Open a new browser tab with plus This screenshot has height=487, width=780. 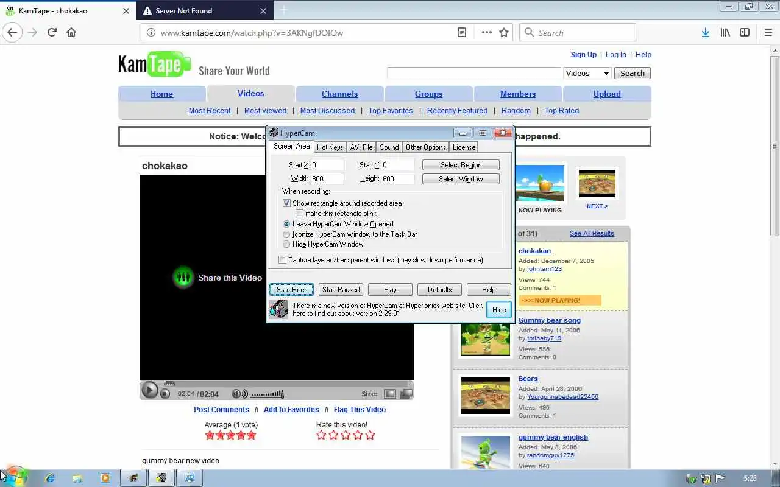[283, 10]
